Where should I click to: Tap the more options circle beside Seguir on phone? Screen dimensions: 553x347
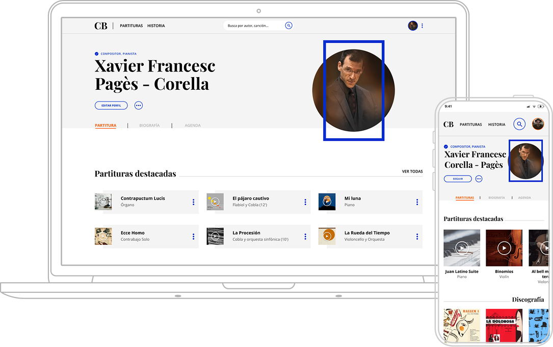pyautogui.click(x=479, y=179)
